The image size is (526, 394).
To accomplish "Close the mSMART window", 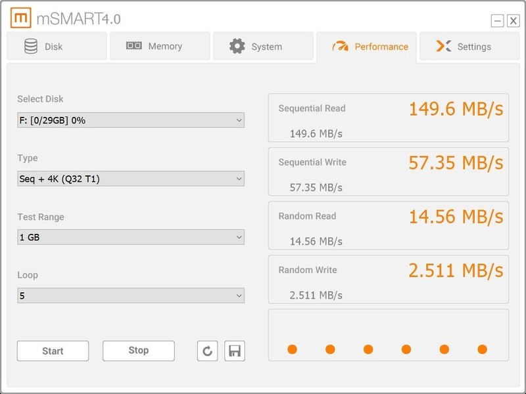I will coord(513,21).
